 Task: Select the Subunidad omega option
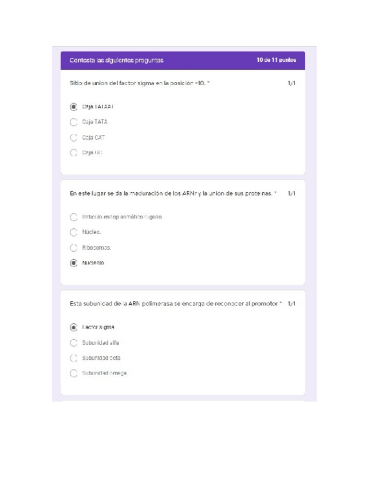click(x=73, y=373)
